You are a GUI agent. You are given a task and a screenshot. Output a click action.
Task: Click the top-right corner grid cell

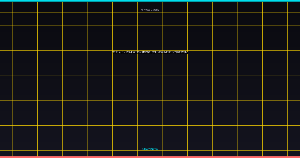[294, 7]
